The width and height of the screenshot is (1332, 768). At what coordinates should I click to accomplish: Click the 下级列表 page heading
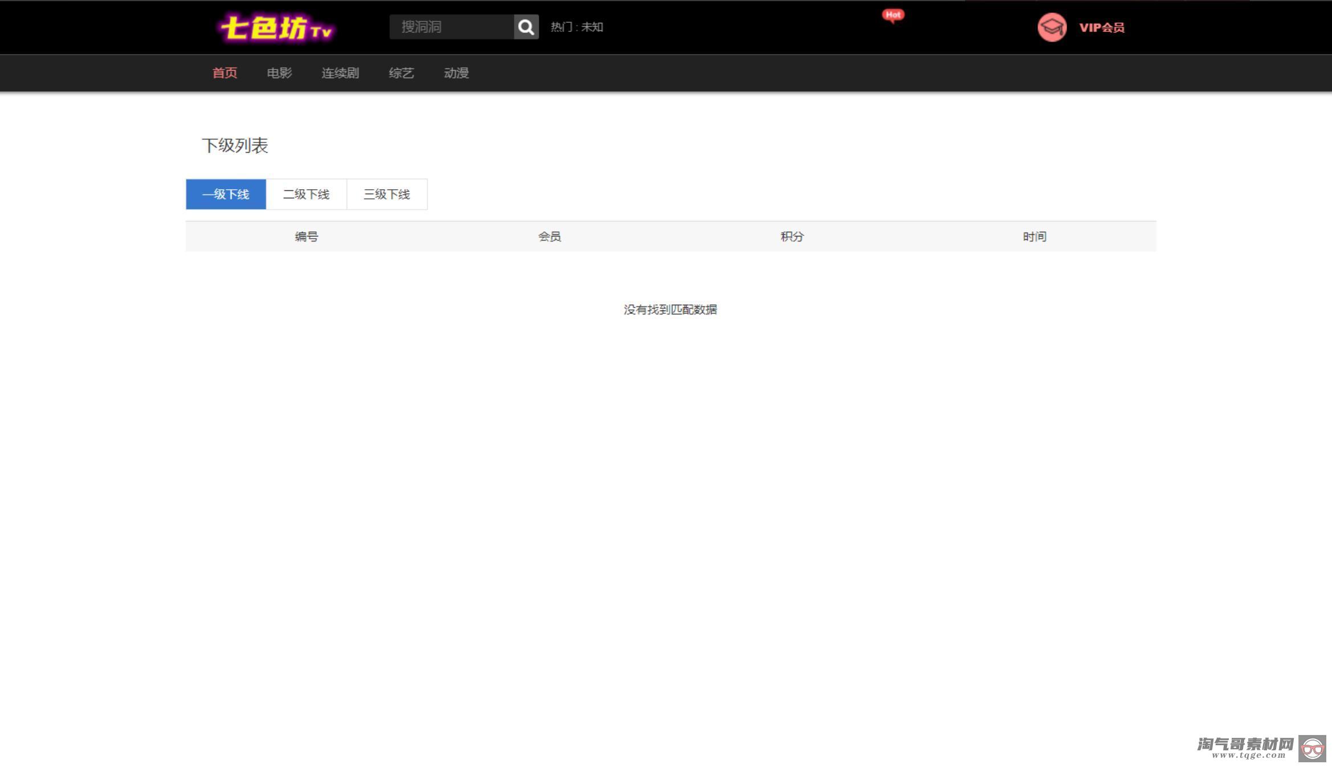(x=235, y=145)
